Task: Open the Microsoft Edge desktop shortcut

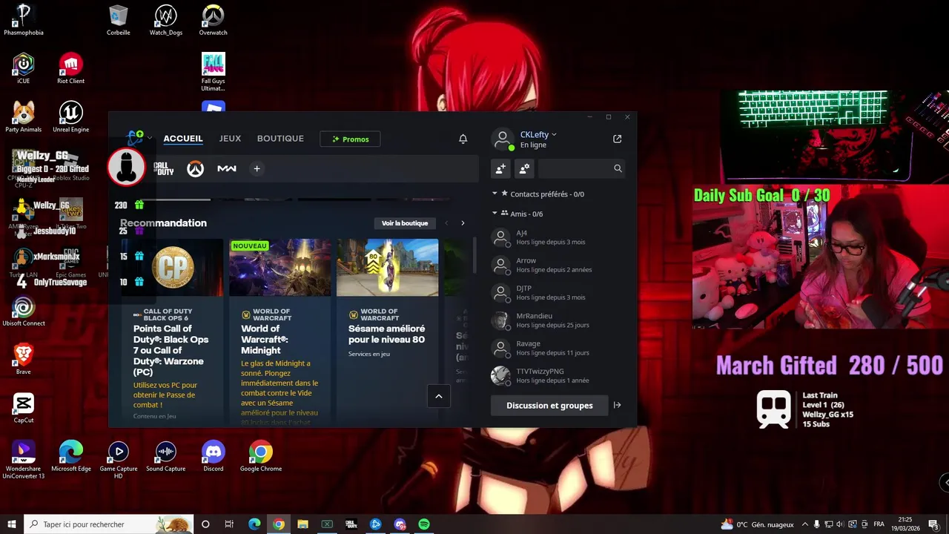Action: tap(71, 456)
